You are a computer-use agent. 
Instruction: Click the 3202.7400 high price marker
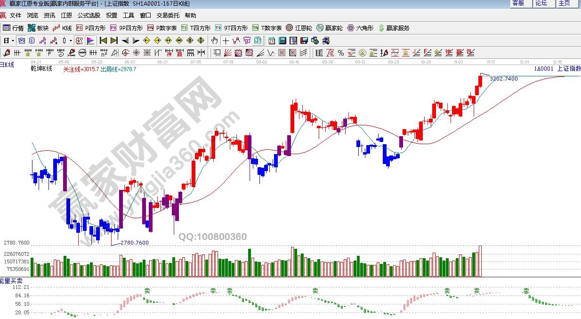coord(503,79)
